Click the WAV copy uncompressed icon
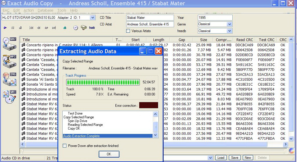This screenshot has height=162, width=297. coord(9,43)
